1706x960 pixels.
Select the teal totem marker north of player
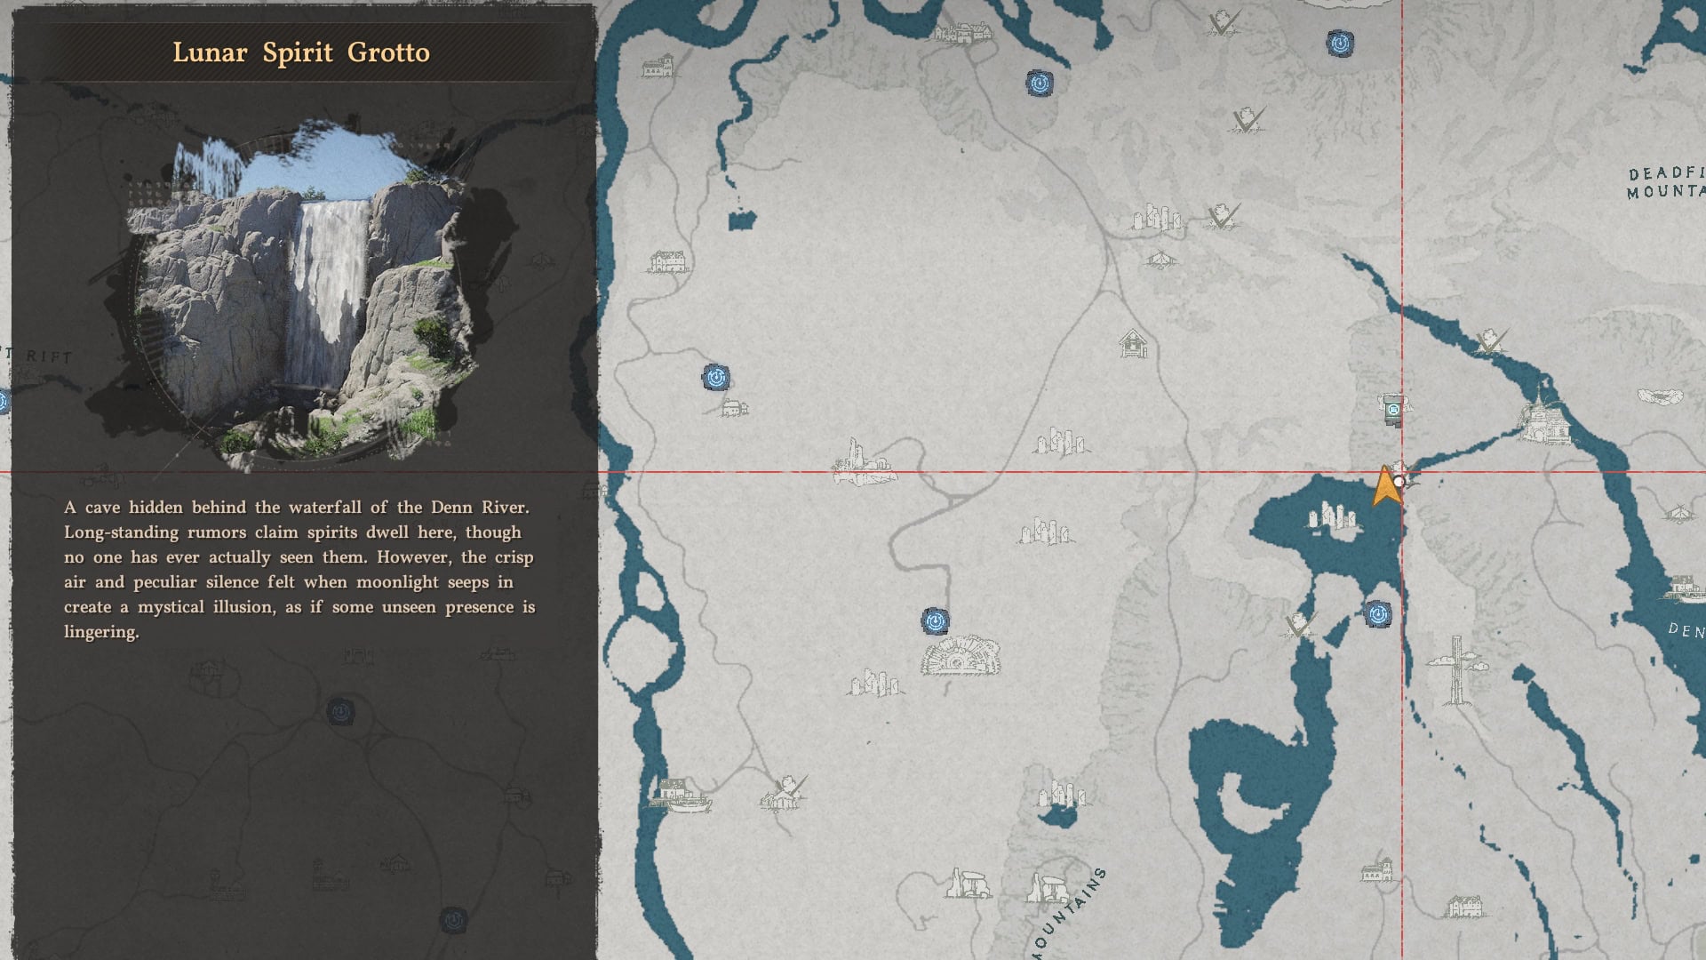coord(1393,410)
